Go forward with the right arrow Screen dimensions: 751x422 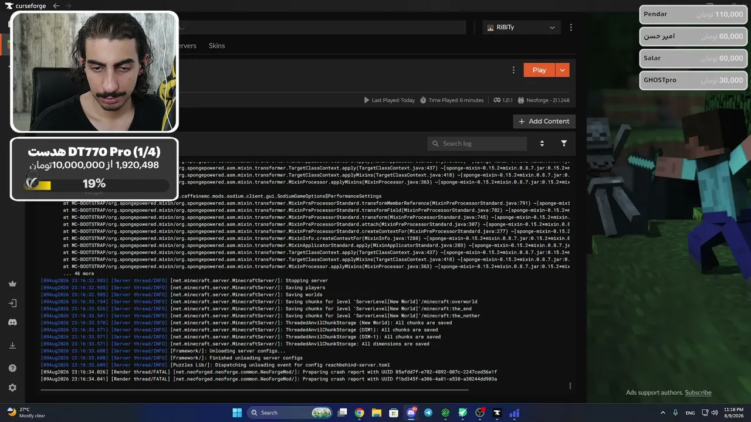pos(68,6)
